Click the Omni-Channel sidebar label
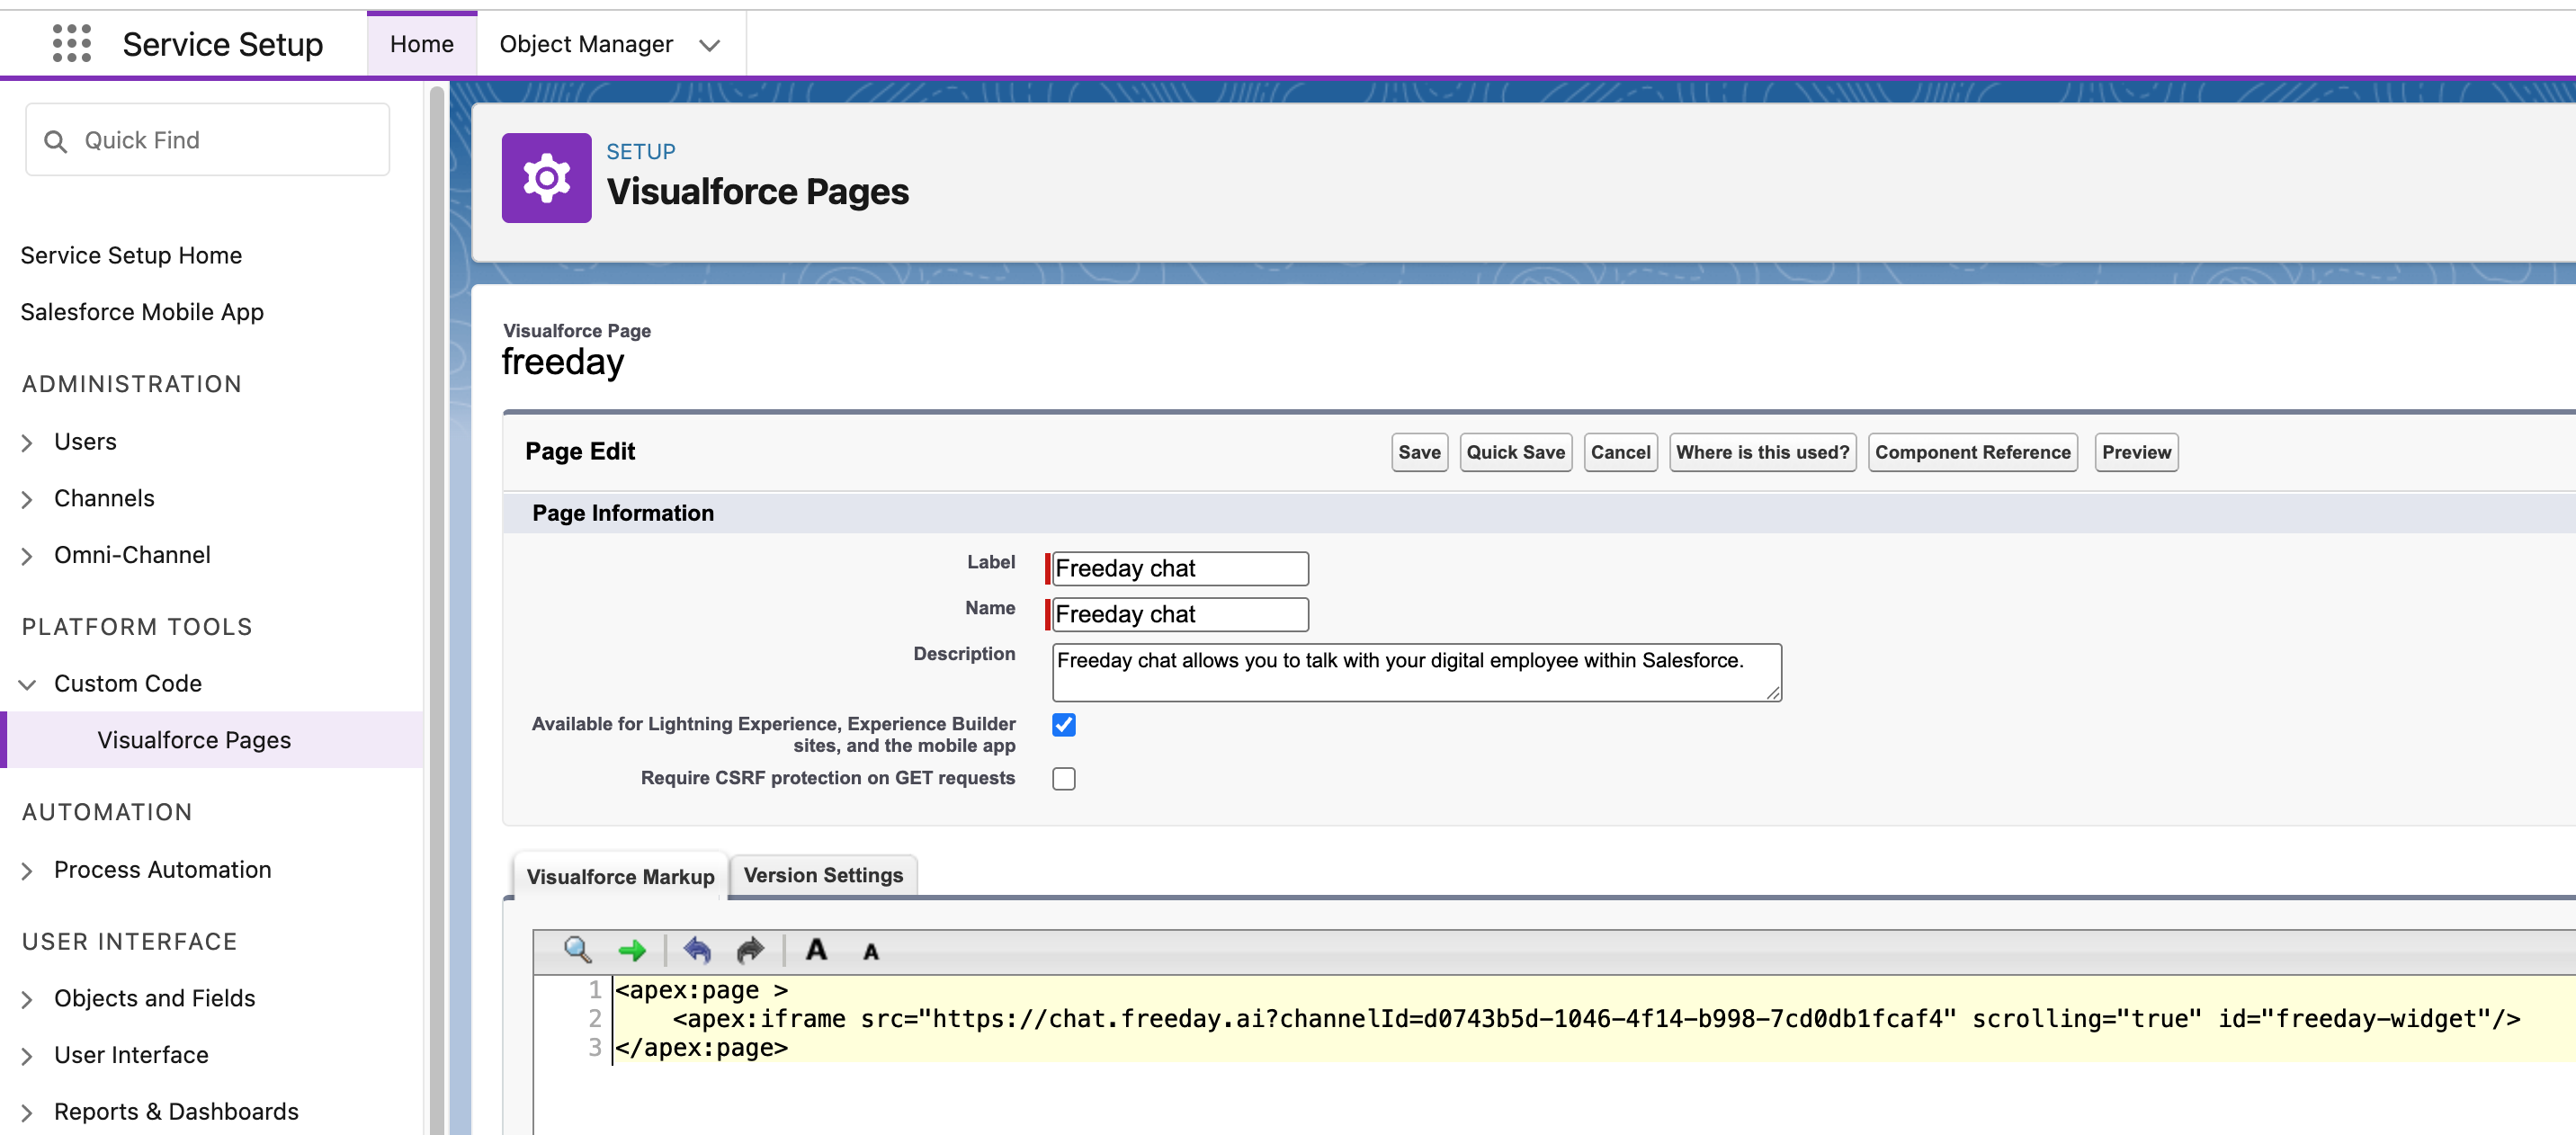The image size is (2576, 1135). pyautogui.click(x=132, y=555)
